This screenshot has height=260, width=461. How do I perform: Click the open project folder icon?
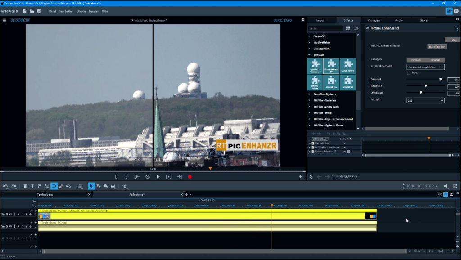[32, 11]
